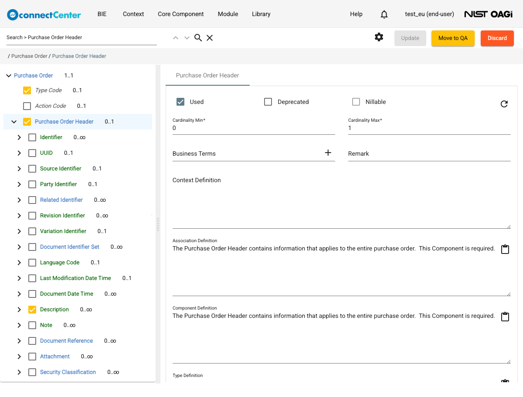Expand the Identifier node
The width and height of the screenshot is (523, 397).
pyautogui.click(x=19, y=137)
